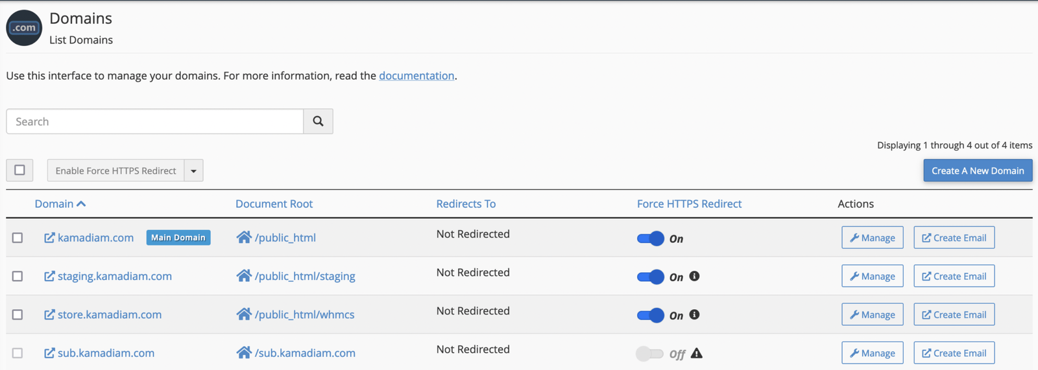Open the documentation link

(x=416, y=76)
